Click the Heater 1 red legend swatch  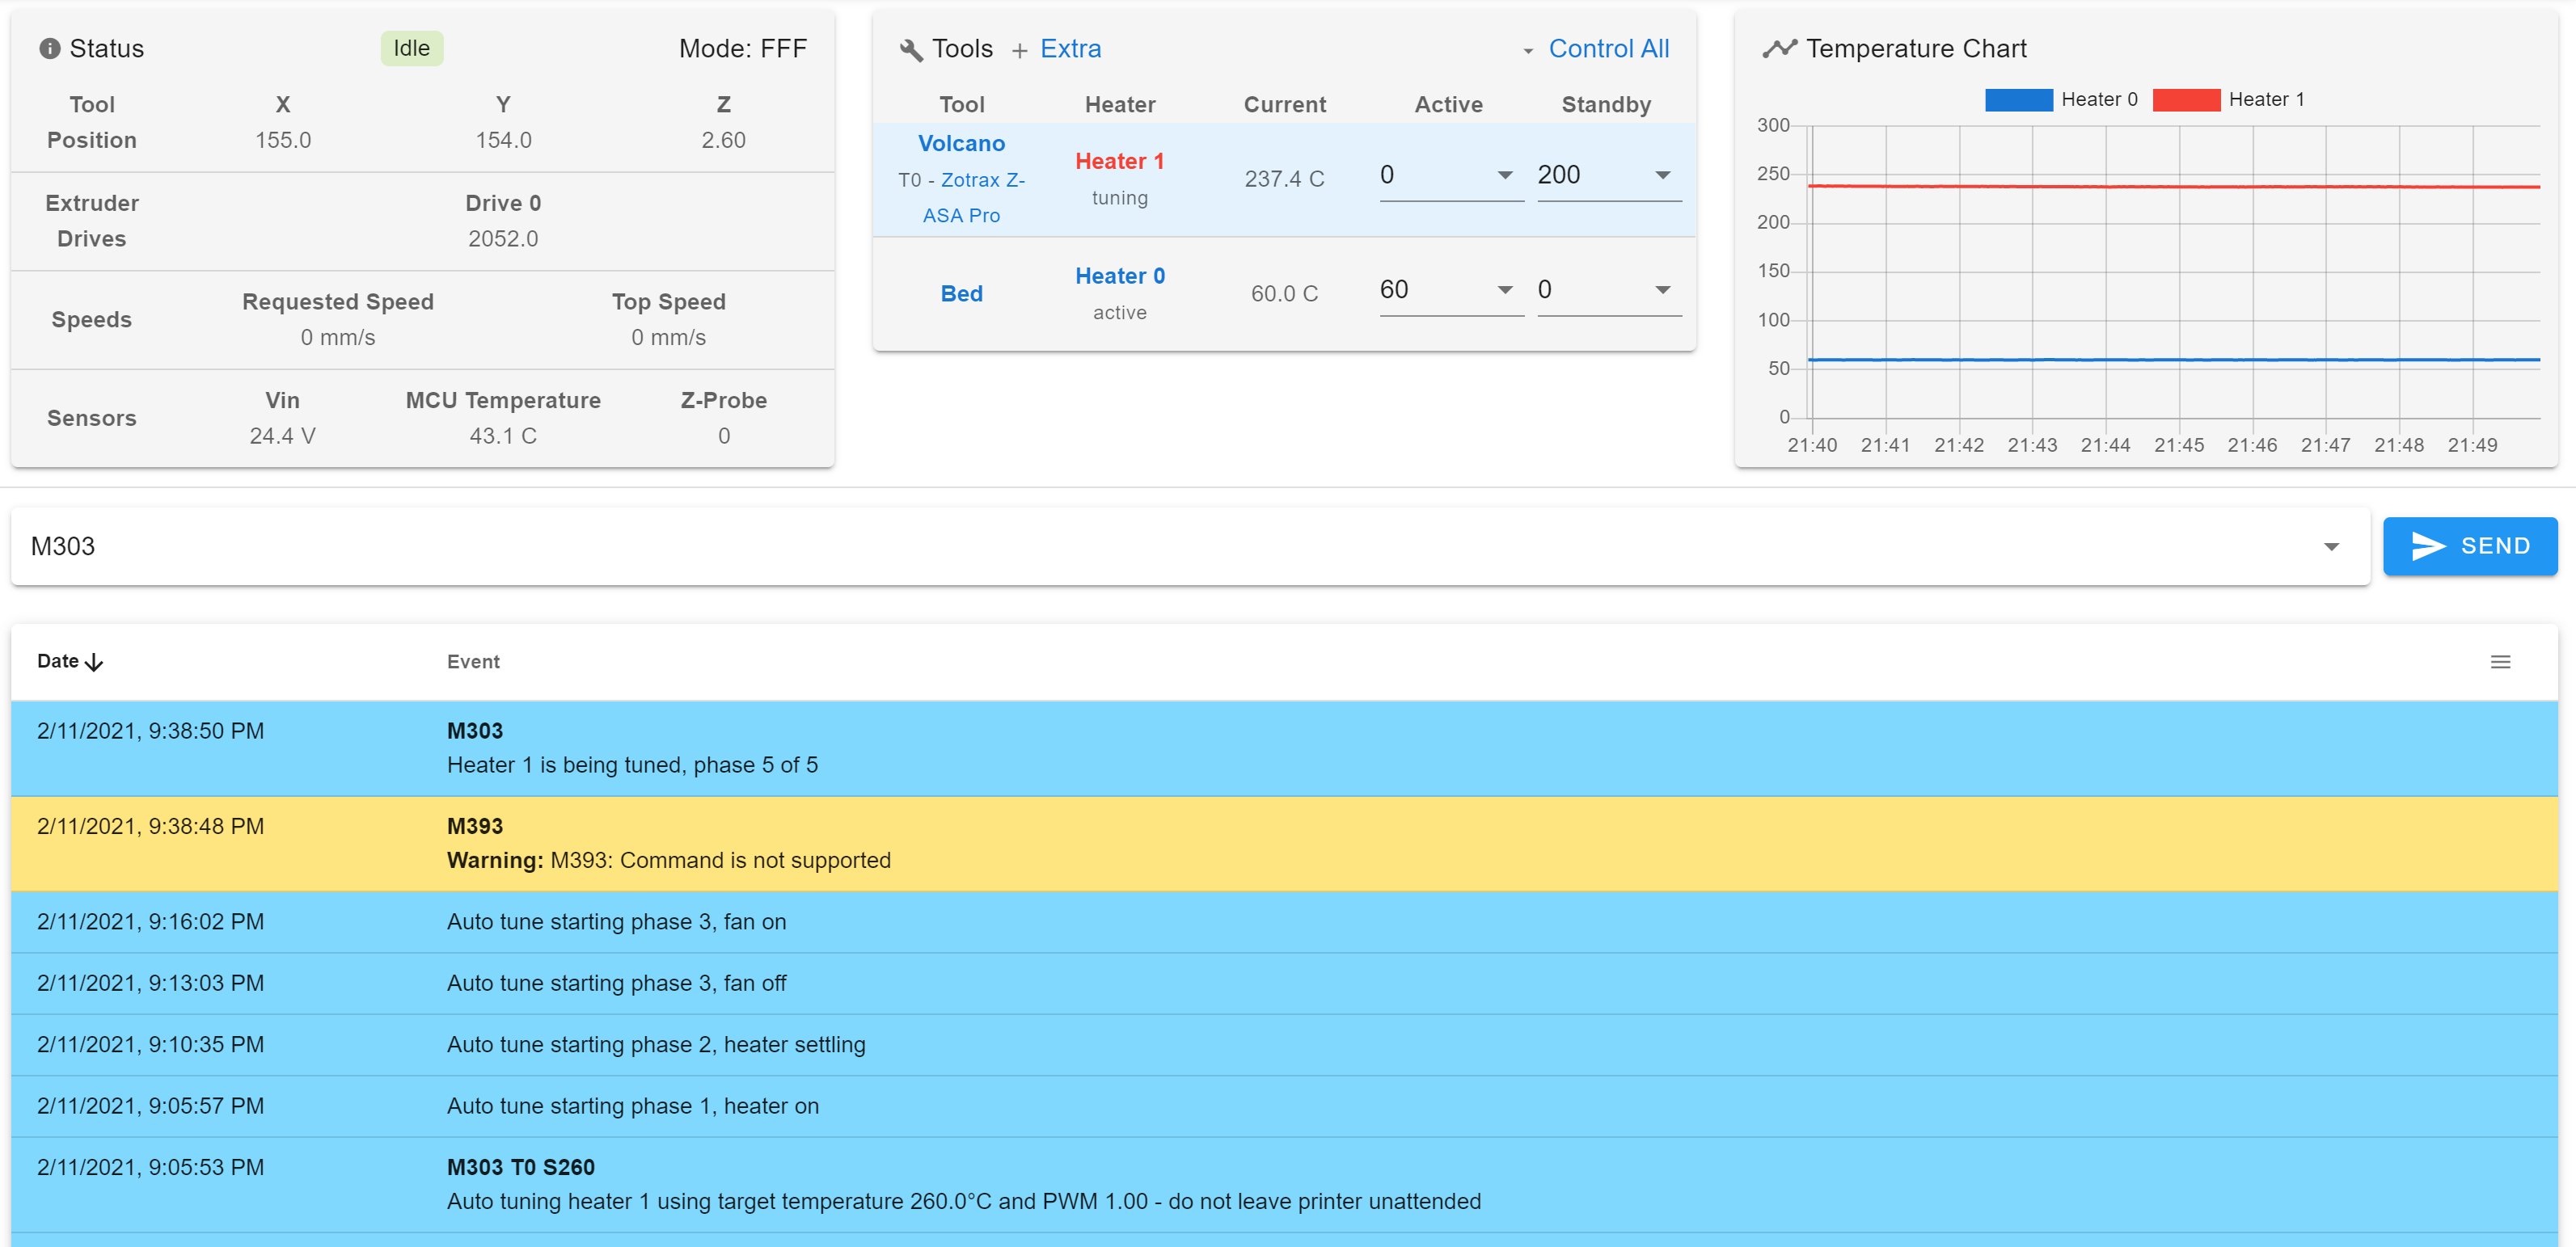point(2188,99)
